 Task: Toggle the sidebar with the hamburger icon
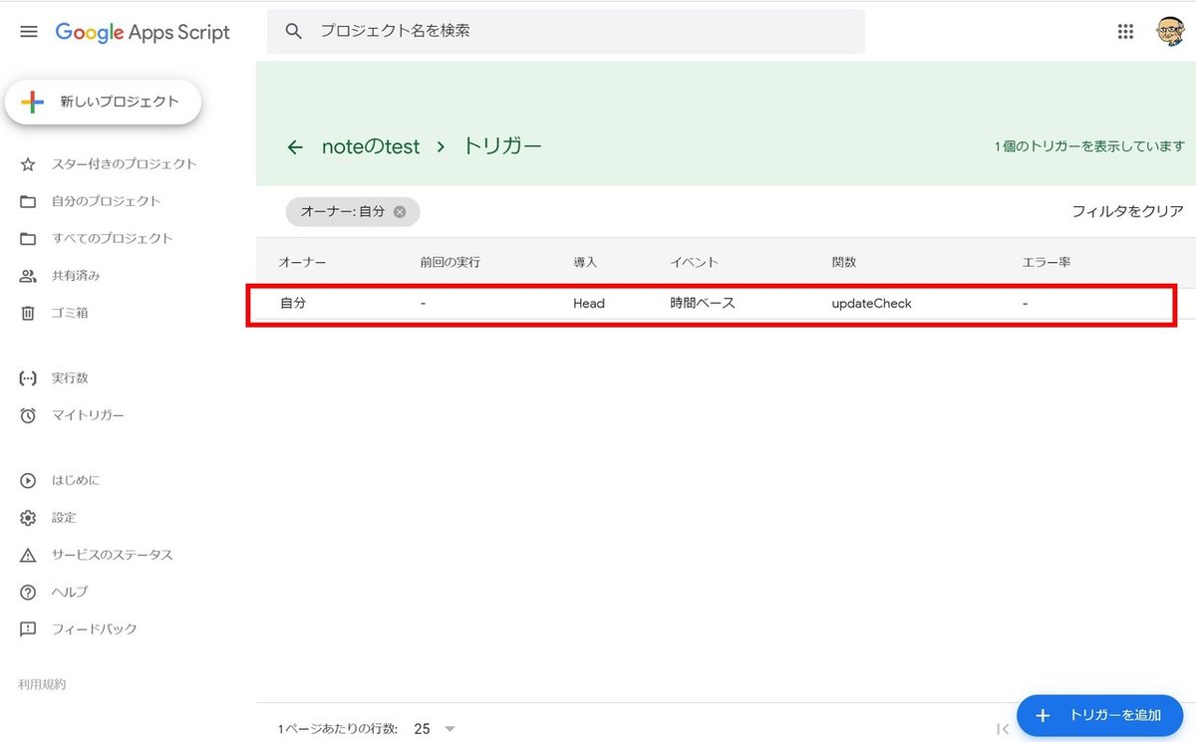click(x=28, y=31)
